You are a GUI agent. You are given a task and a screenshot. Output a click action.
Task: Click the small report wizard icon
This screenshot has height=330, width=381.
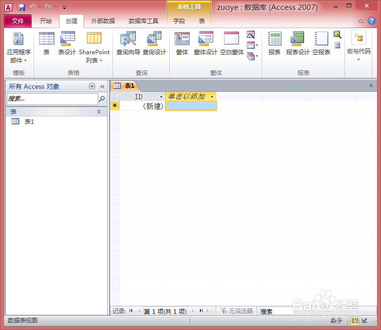pos(337,35)
